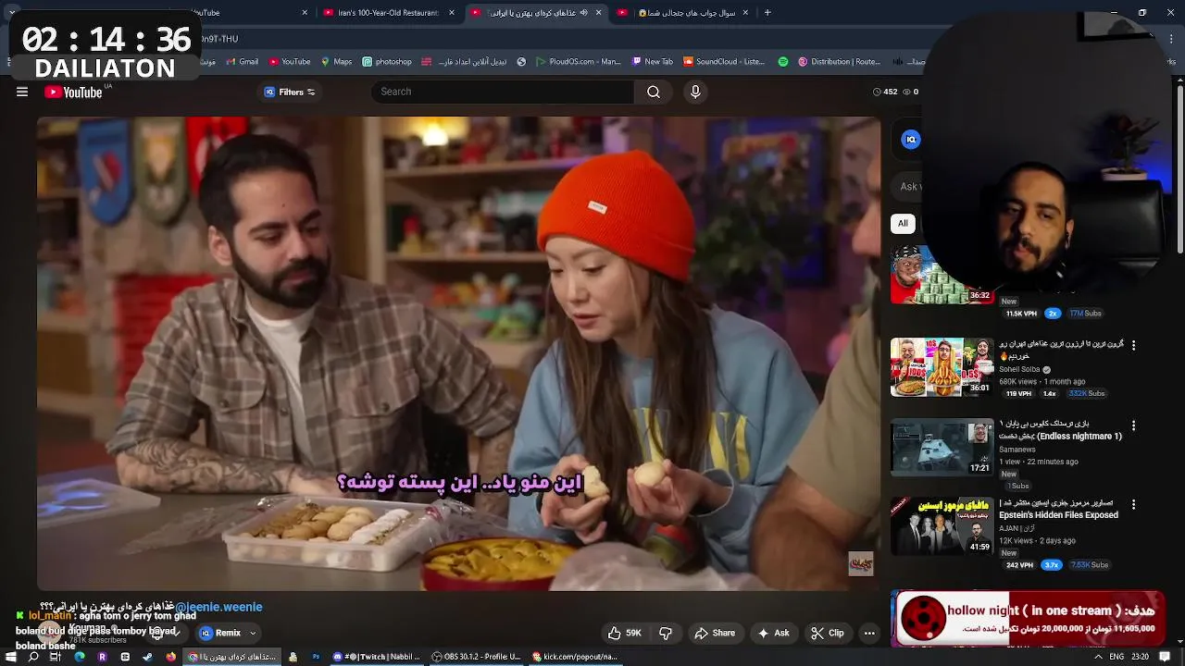This screenshot has height=666, width=1185.
Task: Switch input language ENG in tray
Action: coord(1117,657)
